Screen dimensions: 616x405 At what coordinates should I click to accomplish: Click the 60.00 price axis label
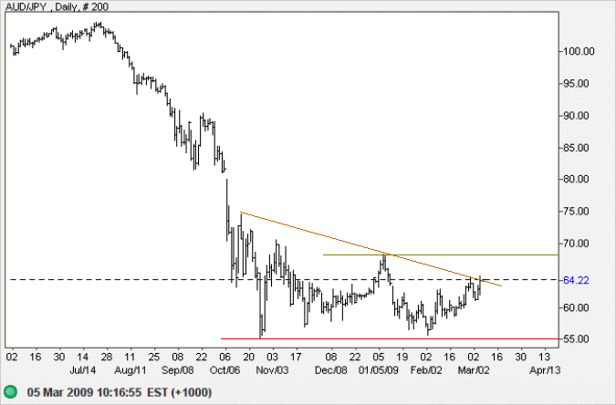[x=576, y=307]
